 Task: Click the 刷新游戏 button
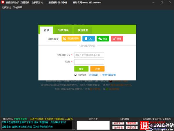tap(118, 123)
